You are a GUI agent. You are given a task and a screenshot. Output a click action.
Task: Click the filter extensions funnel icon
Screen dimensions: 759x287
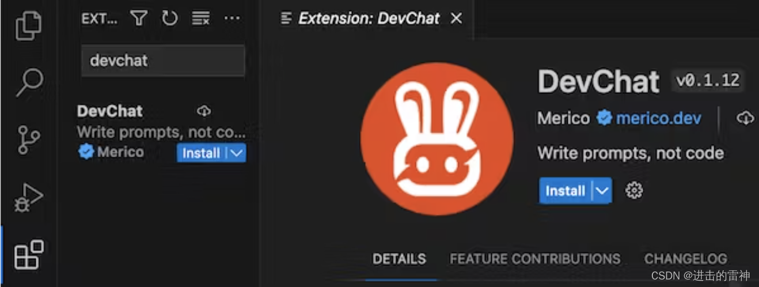click(x=139, y=18)
